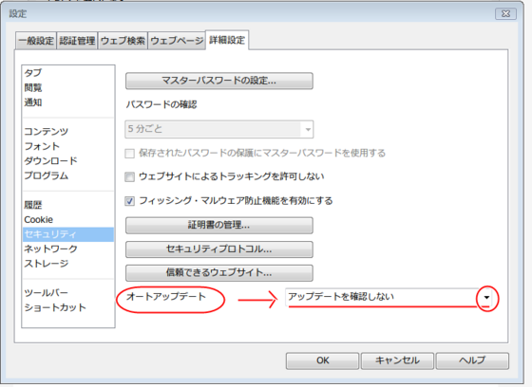532x387 pixels.
Task: Uncheck フィッシング・マルウェア防止機能 checkbox
Action: (x=129, y=201)
